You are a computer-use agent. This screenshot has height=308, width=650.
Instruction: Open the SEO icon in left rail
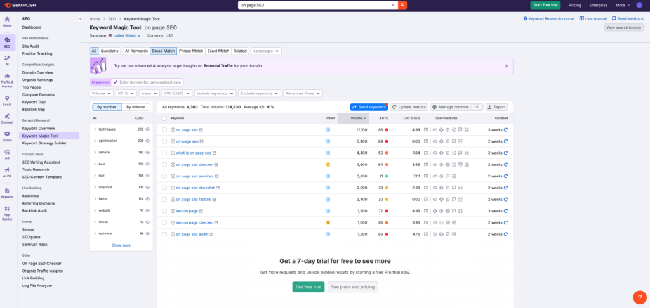7,42
